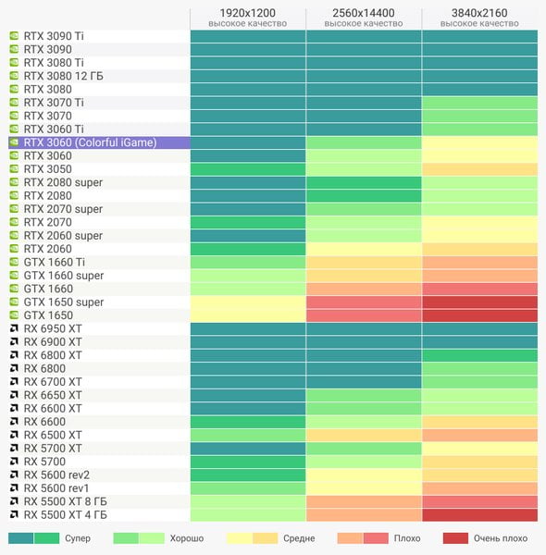Click the dark teal Супер legend swatch
The height and width of the screenshot is (555, 546).
[21, 538]
